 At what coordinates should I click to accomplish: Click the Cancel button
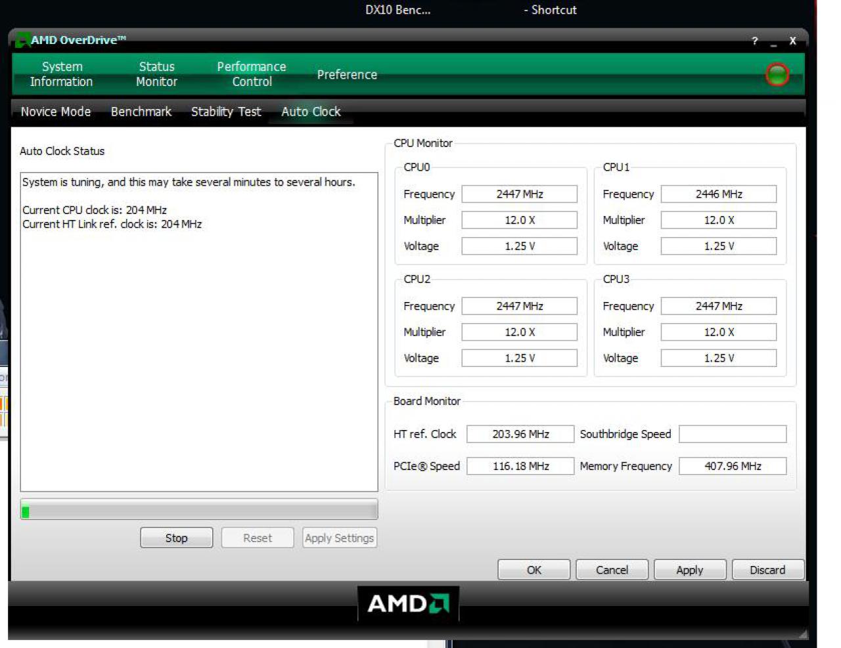click(612, 570)
